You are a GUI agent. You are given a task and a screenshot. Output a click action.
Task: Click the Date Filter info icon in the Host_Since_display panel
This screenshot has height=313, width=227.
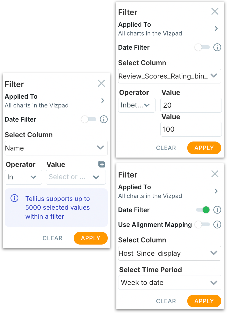(x=217, y=210)
